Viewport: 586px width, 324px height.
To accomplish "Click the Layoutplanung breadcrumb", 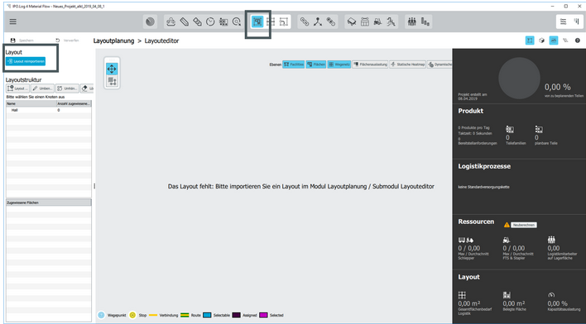I will click(113, 40).
